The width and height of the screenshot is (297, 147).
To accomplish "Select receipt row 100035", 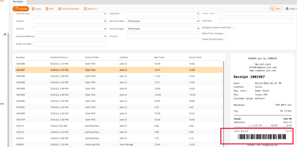I will coord(119,144).
